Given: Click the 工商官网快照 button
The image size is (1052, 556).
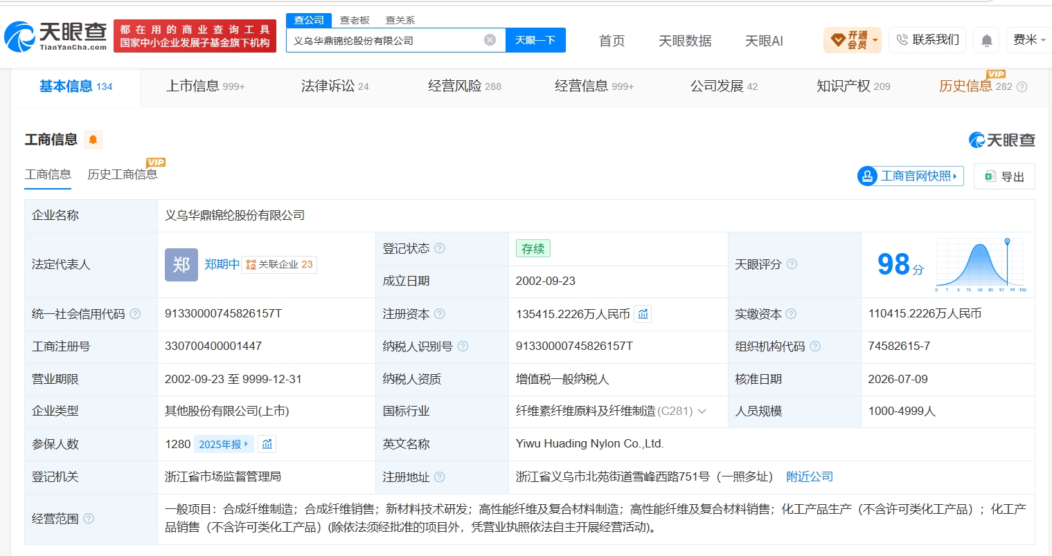Looking at the screenshot, I should pos(911,176).
